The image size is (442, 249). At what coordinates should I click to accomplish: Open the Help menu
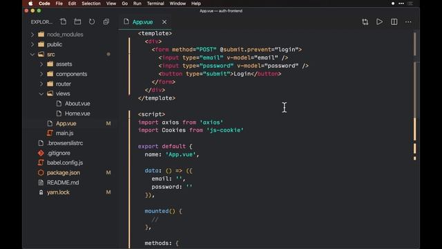coord(196,3)
